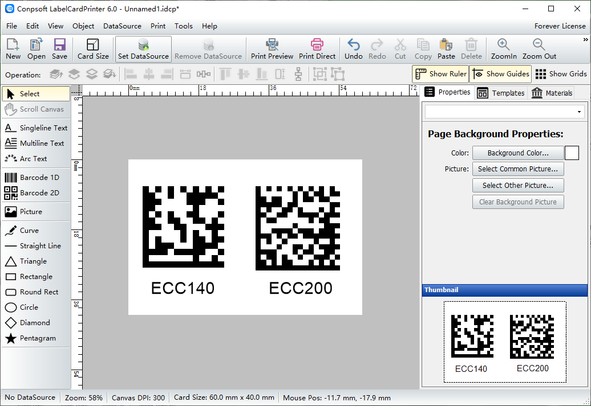Open the DataSource menu
The image size is (591, 406).
tap(122, 26)
